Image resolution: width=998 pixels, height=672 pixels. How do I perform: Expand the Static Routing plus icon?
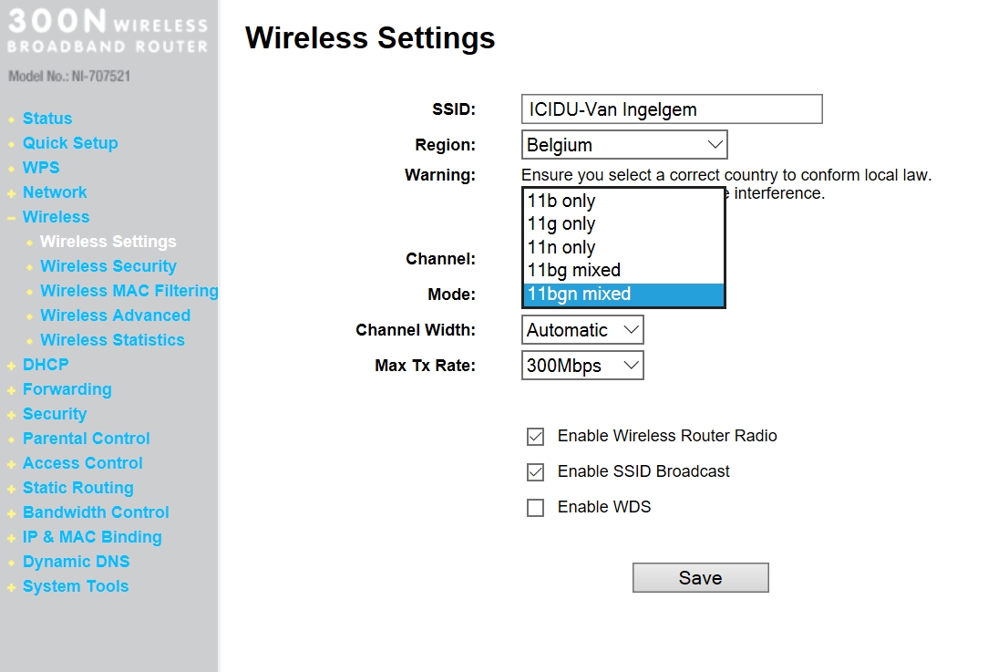(x=11, y=489)
